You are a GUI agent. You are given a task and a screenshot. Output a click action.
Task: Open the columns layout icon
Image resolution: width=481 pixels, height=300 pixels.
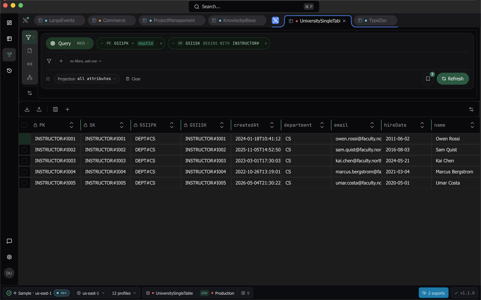click(x=55, y=109)
